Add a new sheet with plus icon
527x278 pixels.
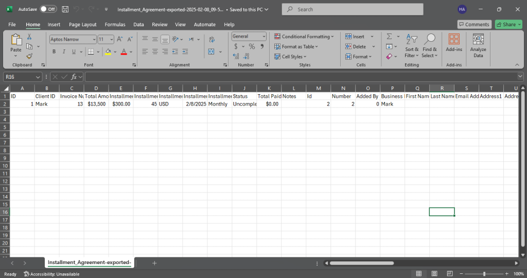(154, 263)
